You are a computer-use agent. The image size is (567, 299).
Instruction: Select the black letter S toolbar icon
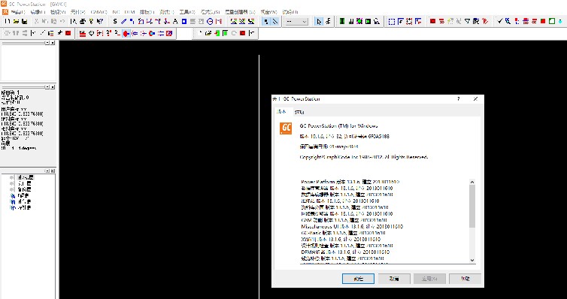click(115, 21)
